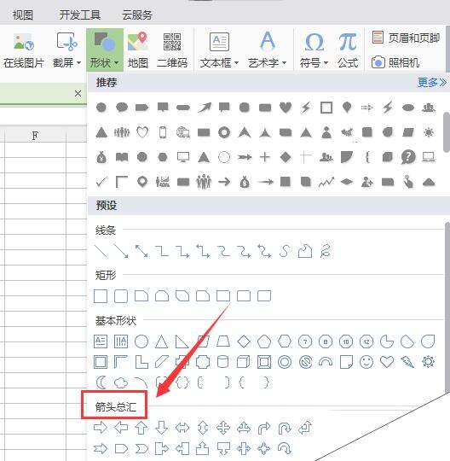Click the 截屏 screenshot icon
The width and height of the screenshot is (450, 461).
click(66, 41)
